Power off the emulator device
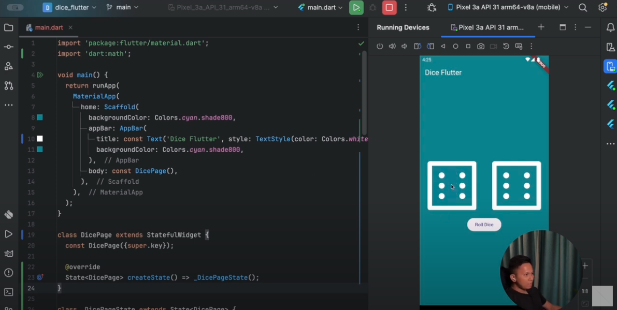617x310 pixels. pos(380,47)
